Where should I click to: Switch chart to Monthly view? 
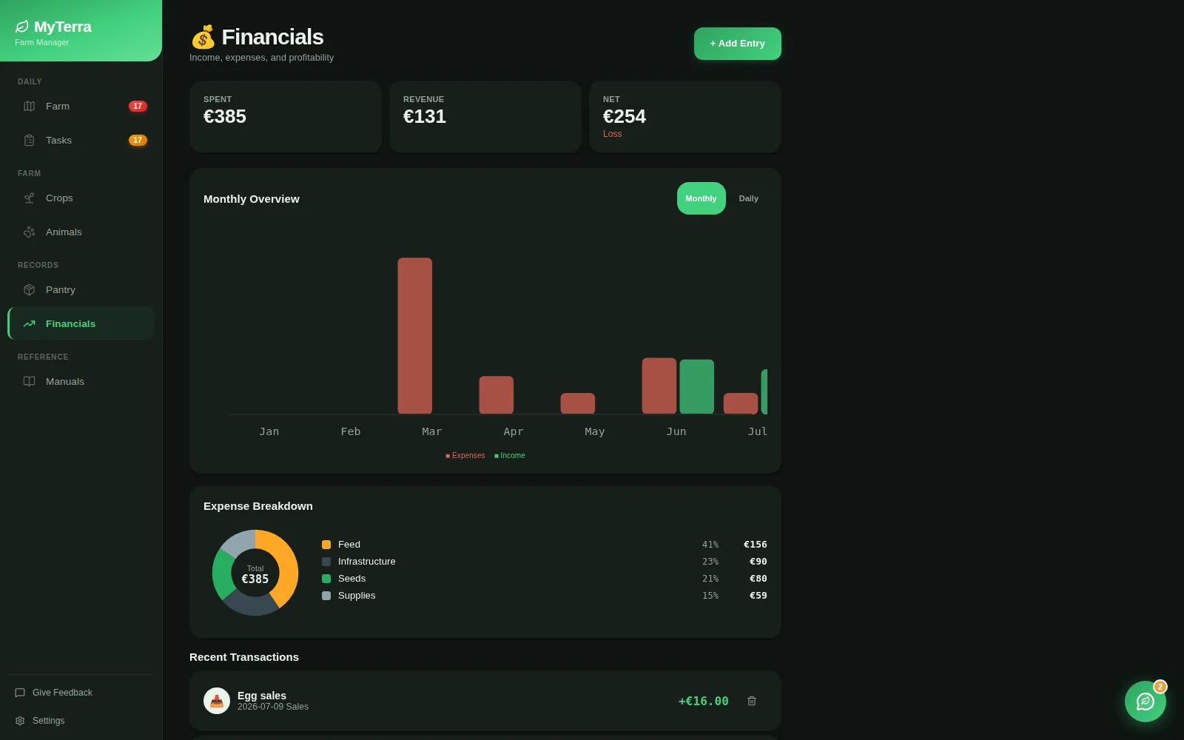702,198
